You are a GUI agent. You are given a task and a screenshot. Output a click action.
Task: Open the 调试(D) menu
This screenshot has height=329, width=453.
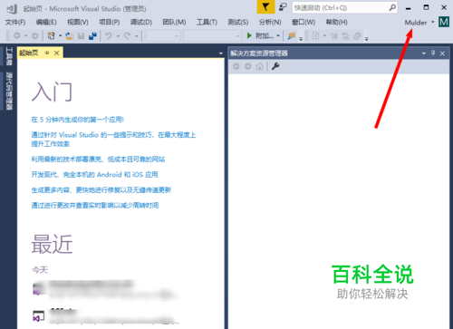coord(141,22)
